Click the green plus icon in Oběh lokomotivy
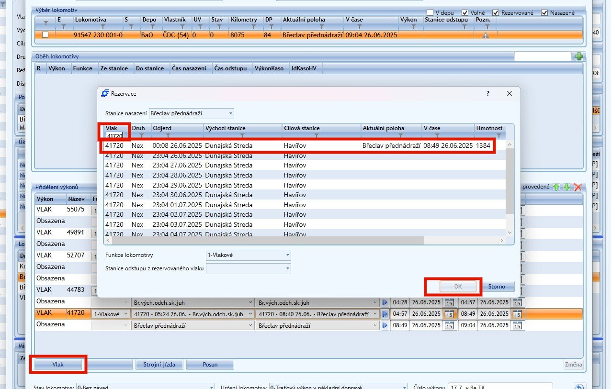Screen dimensions: 611x389 point(579,56)
